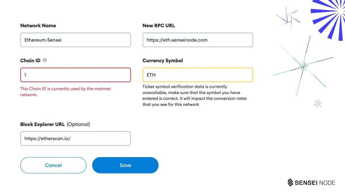345x194 pixels.
Task: Click the large green starburst graphic
Action: (x=303, y=66)
